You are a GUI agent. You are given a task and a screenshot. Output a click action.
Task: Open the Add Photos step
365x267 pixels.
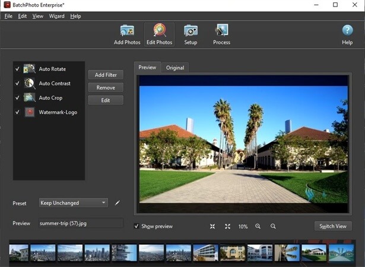click(x=127, y=34)
